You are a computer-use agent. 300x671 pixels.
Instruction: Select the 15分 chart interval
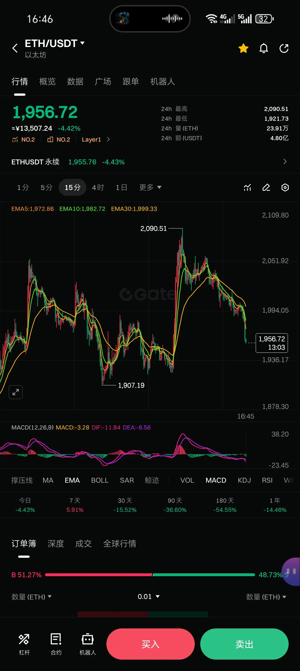click(72, 188)
